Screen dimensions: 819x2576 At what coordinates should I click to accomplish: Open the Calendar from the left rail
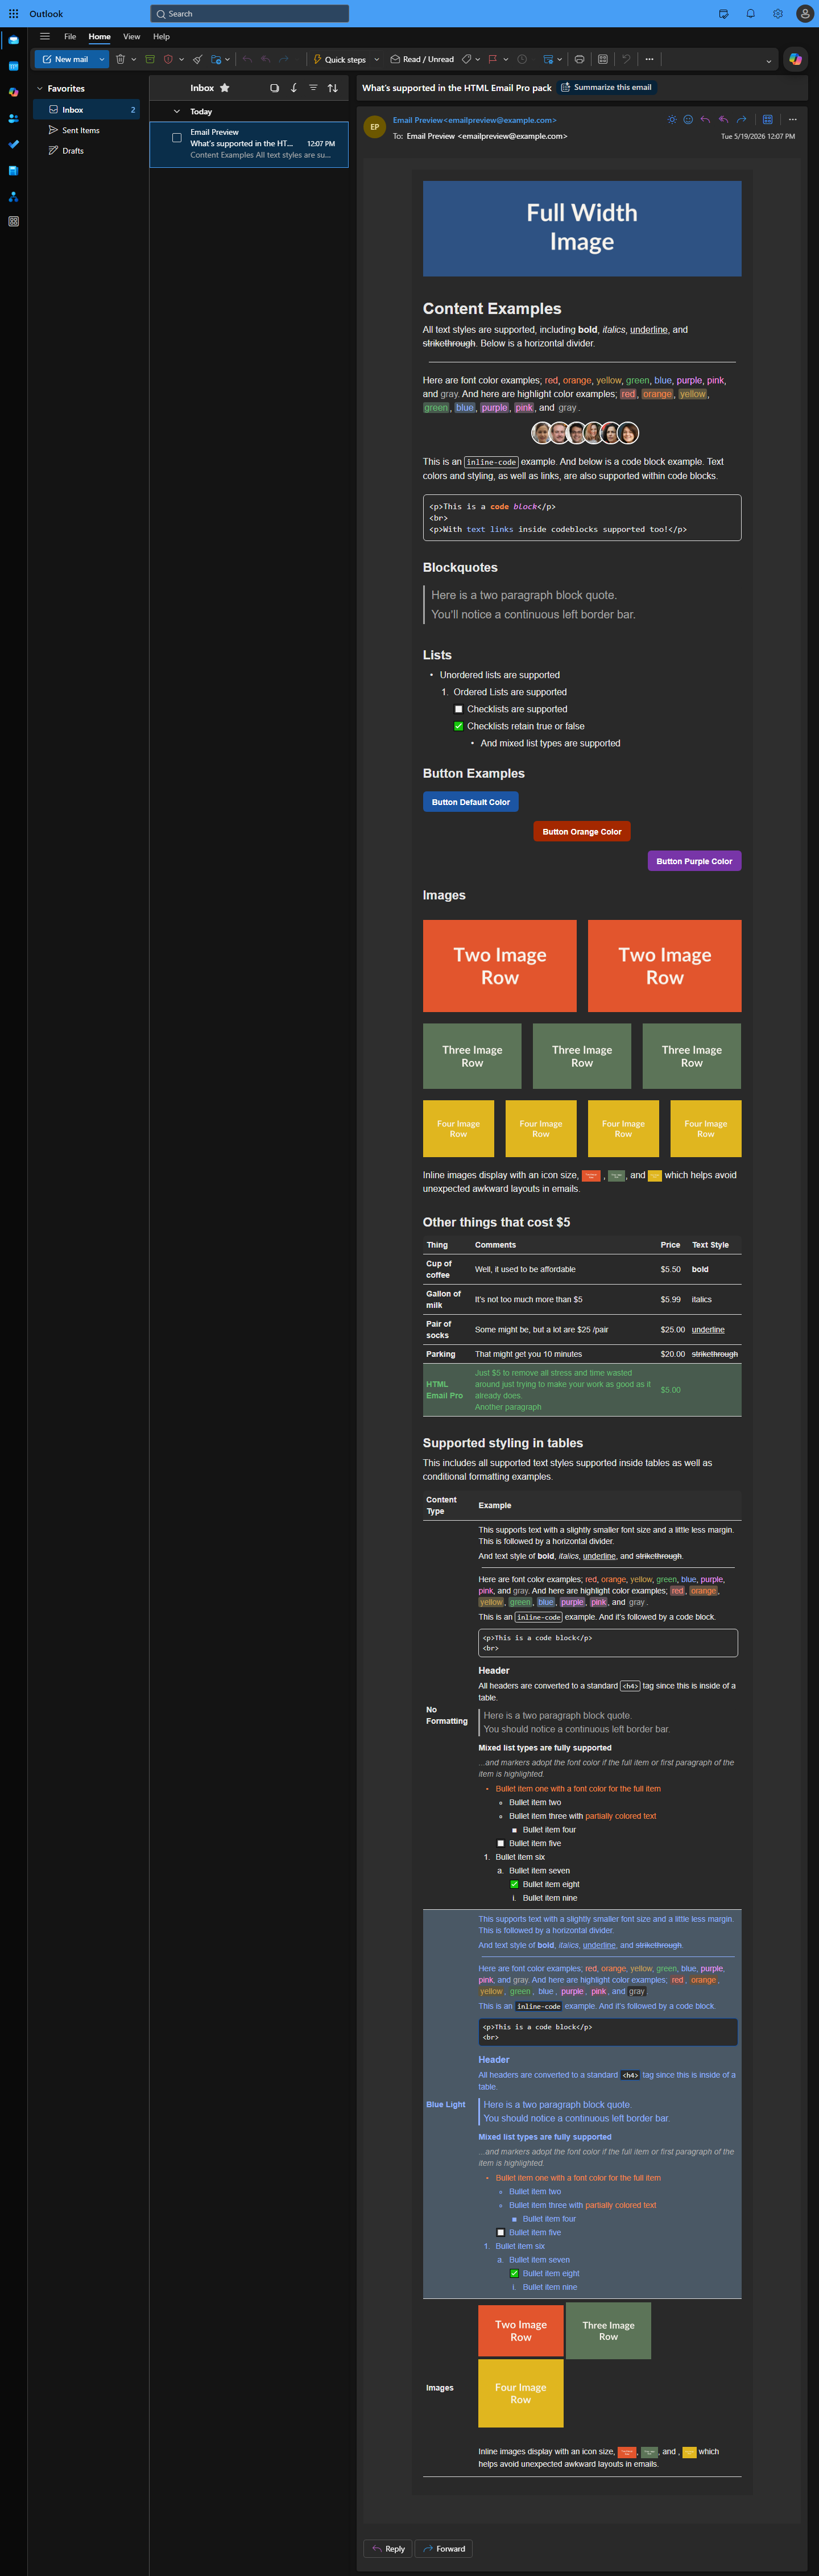pos(13,66)
